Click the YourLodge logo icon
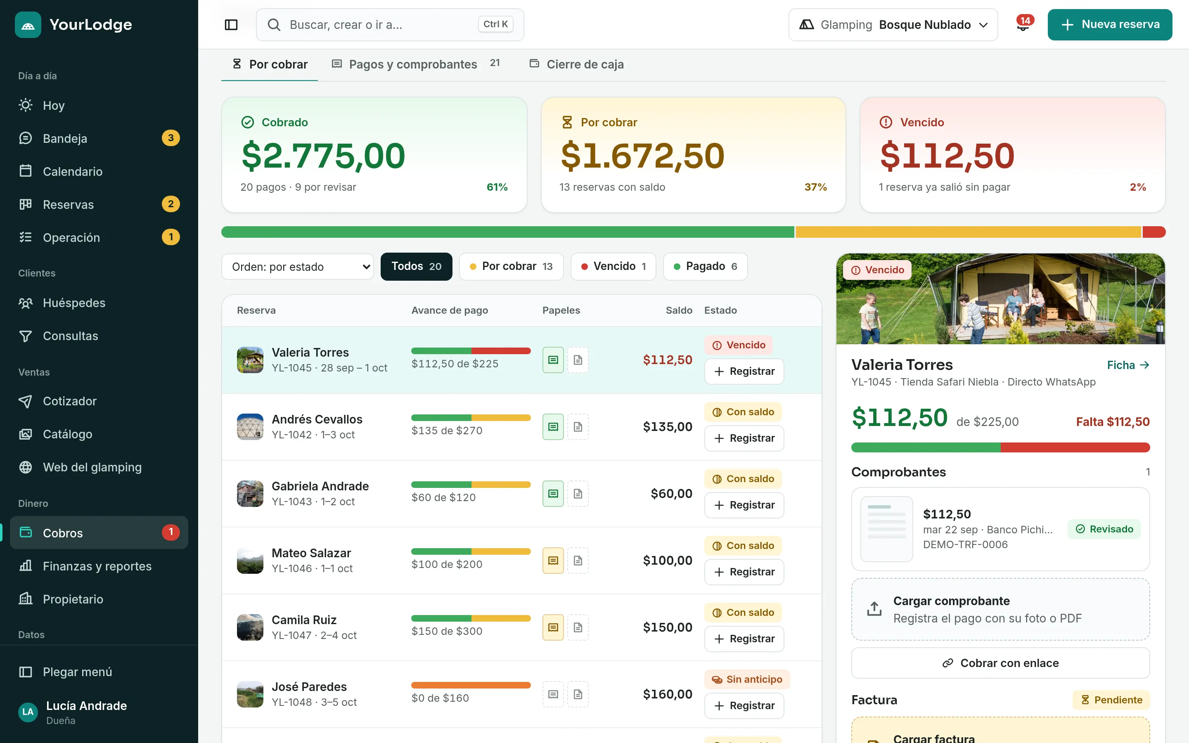The height and width of the screenshot is (743, 1189). pyautogui.click(x=28, y=25)
